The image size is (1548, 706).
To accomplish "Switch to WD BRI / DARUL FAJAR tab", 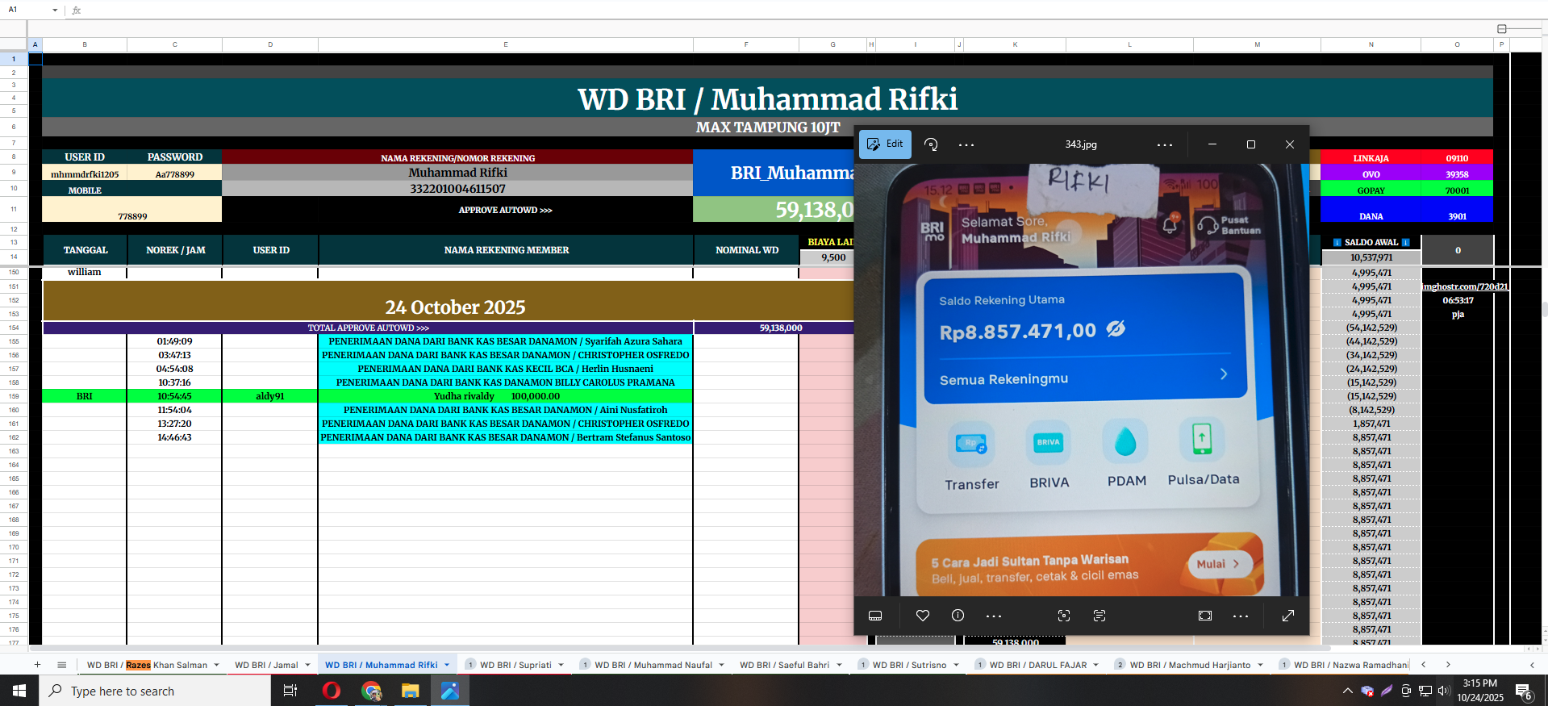I will click(1038, 665).
